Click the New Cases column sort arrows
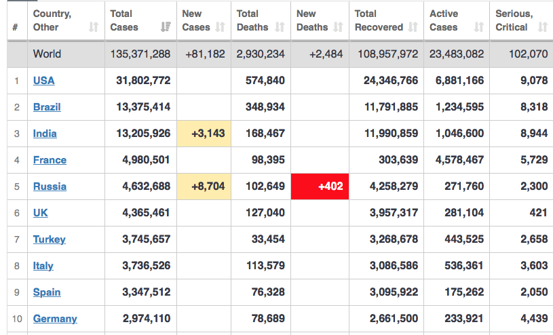 tap(221, 27)
